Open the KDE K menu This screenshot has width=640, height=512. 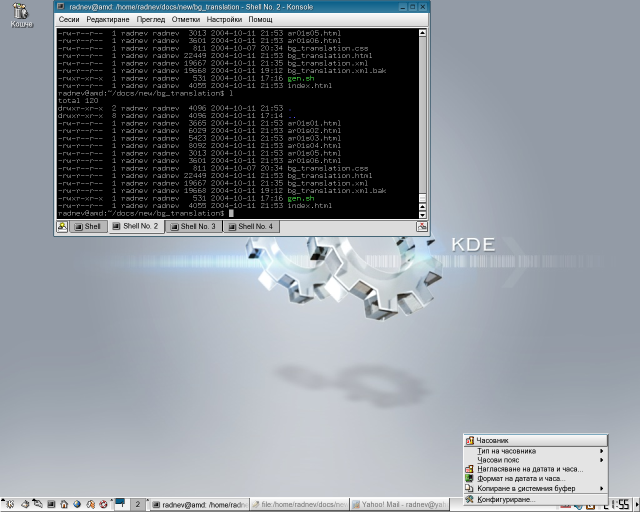pyautogui.click(x=9, y=504)
